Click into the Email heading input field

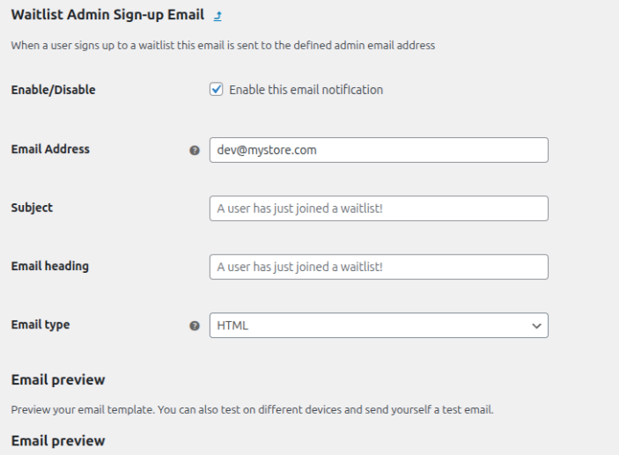pyautogui.click(x=379, y=267)
